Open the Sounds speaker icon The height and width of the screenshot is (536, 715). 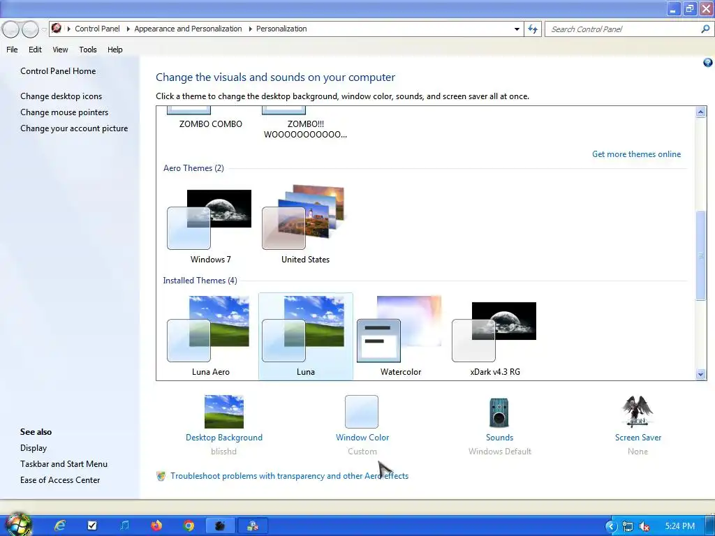(499, 412)
